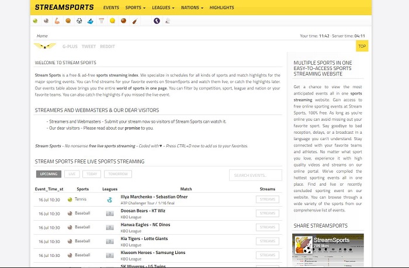Click the soccer ball icon in sports bar

[x=79, y=20]
